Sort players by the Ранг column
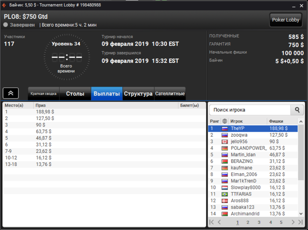Viewport: 308px width, 230px height. (214, 121)
